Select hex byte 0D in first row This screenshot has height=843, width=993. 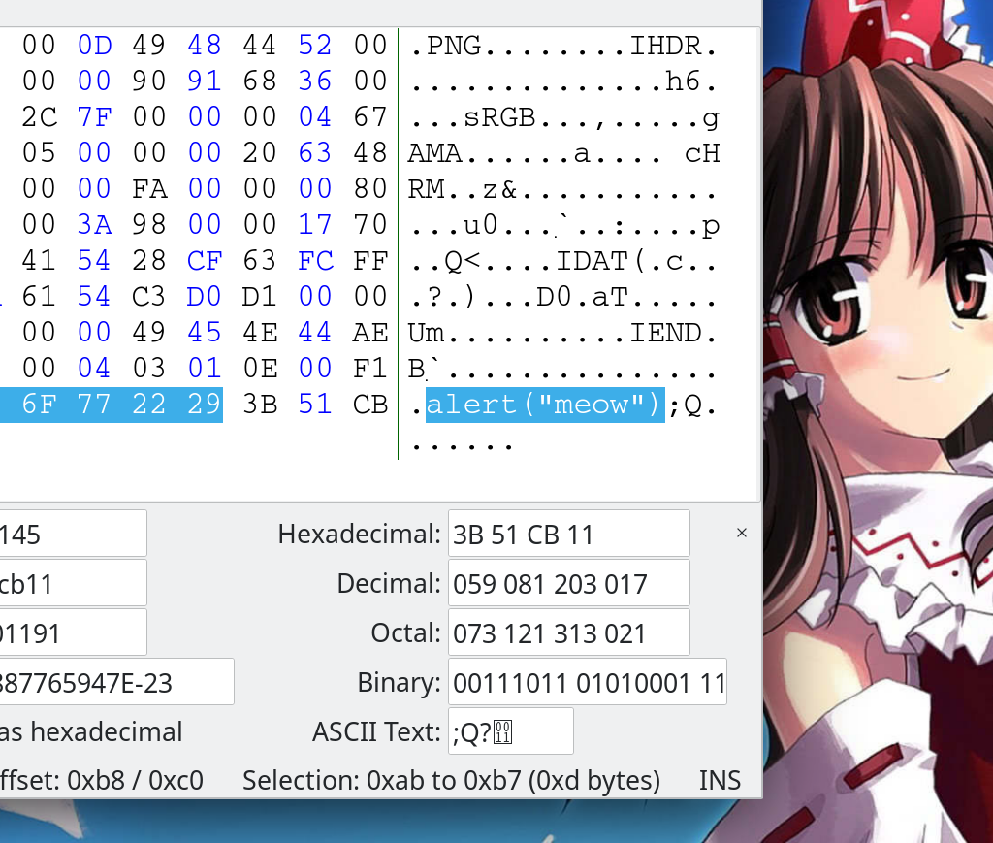click(x=94, y=46)
